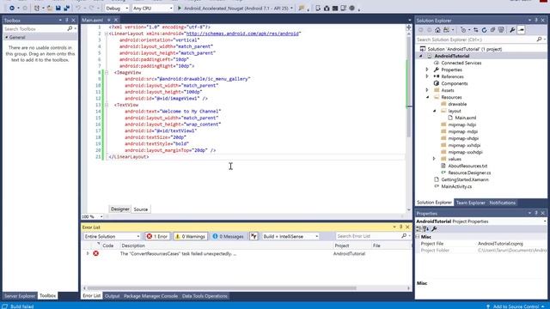Click Project column header in Error List
550x309 pixels.
[342, 245]
